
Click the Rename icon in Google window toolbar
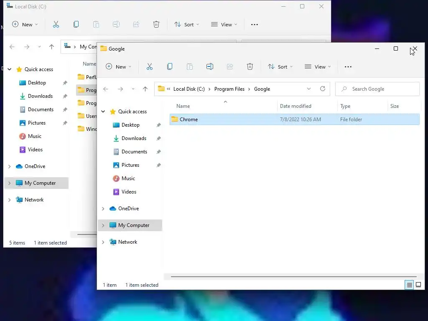point(210,66)
